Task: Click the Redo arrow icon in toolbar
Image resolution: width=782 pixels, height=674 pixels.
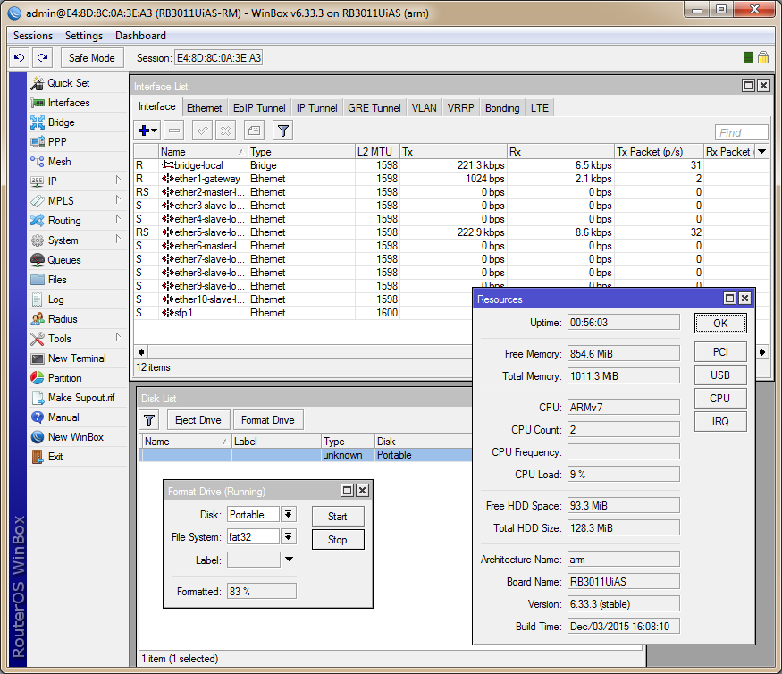Action: [x=42, y=57]
